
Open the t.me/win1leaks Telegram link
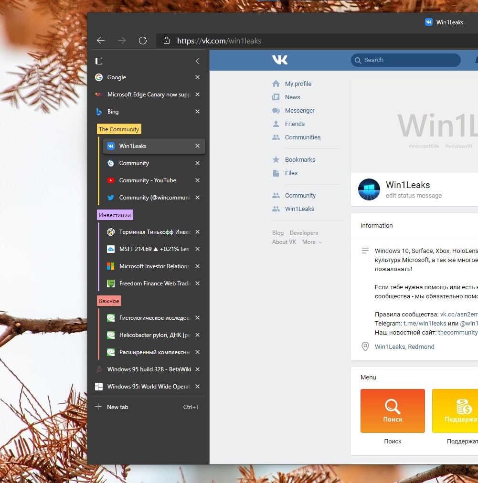(425, 324)
